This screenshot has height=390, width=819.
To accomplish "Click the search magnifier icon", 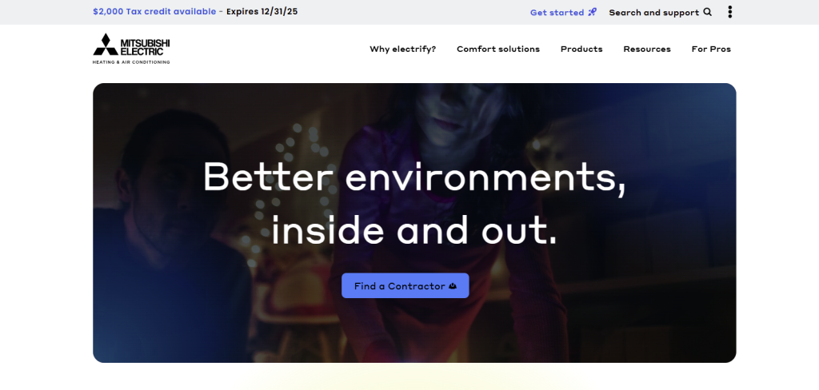I will (707, 12).
